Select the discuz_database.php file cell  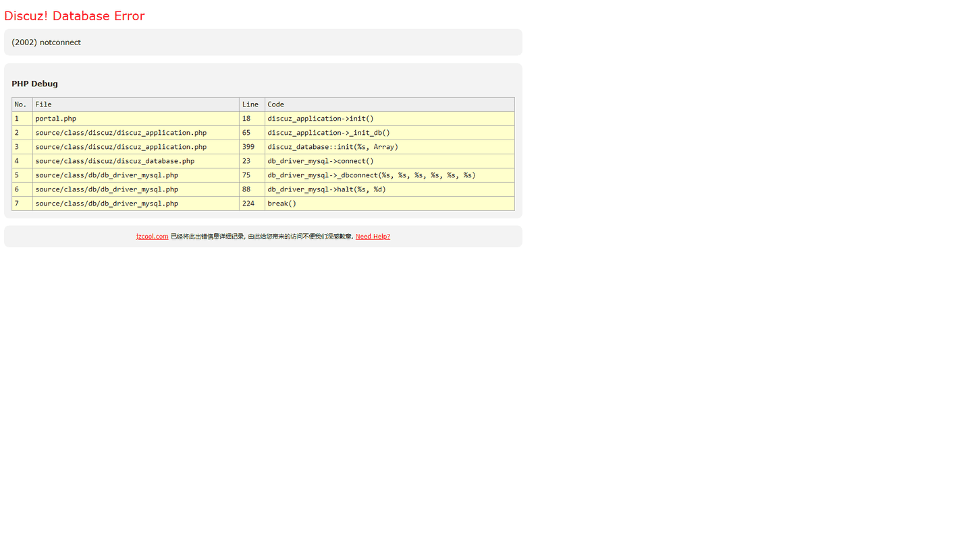136,161
